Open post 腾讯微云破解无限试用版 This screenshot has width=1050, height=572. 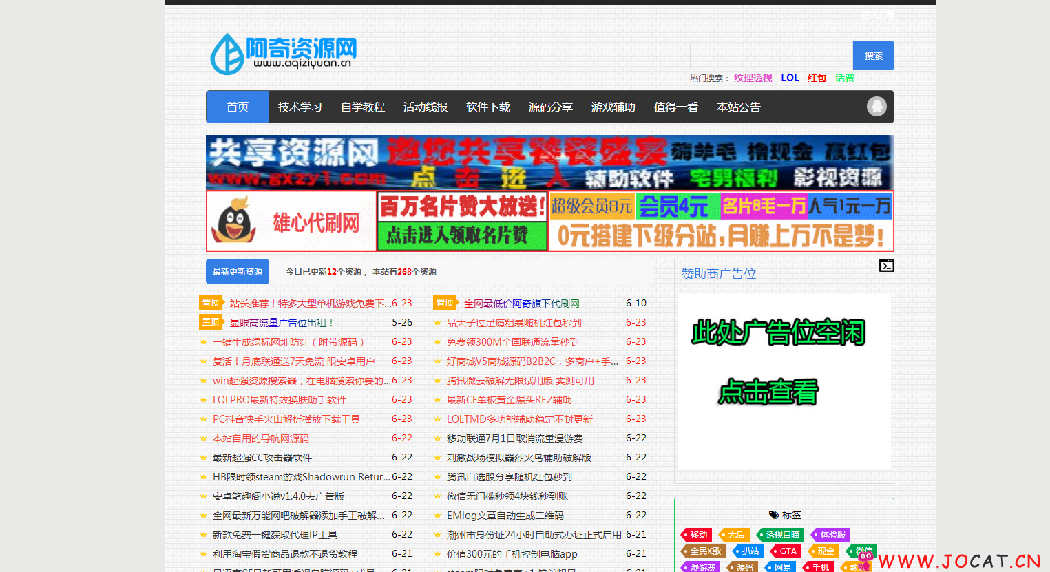point(521,381)
